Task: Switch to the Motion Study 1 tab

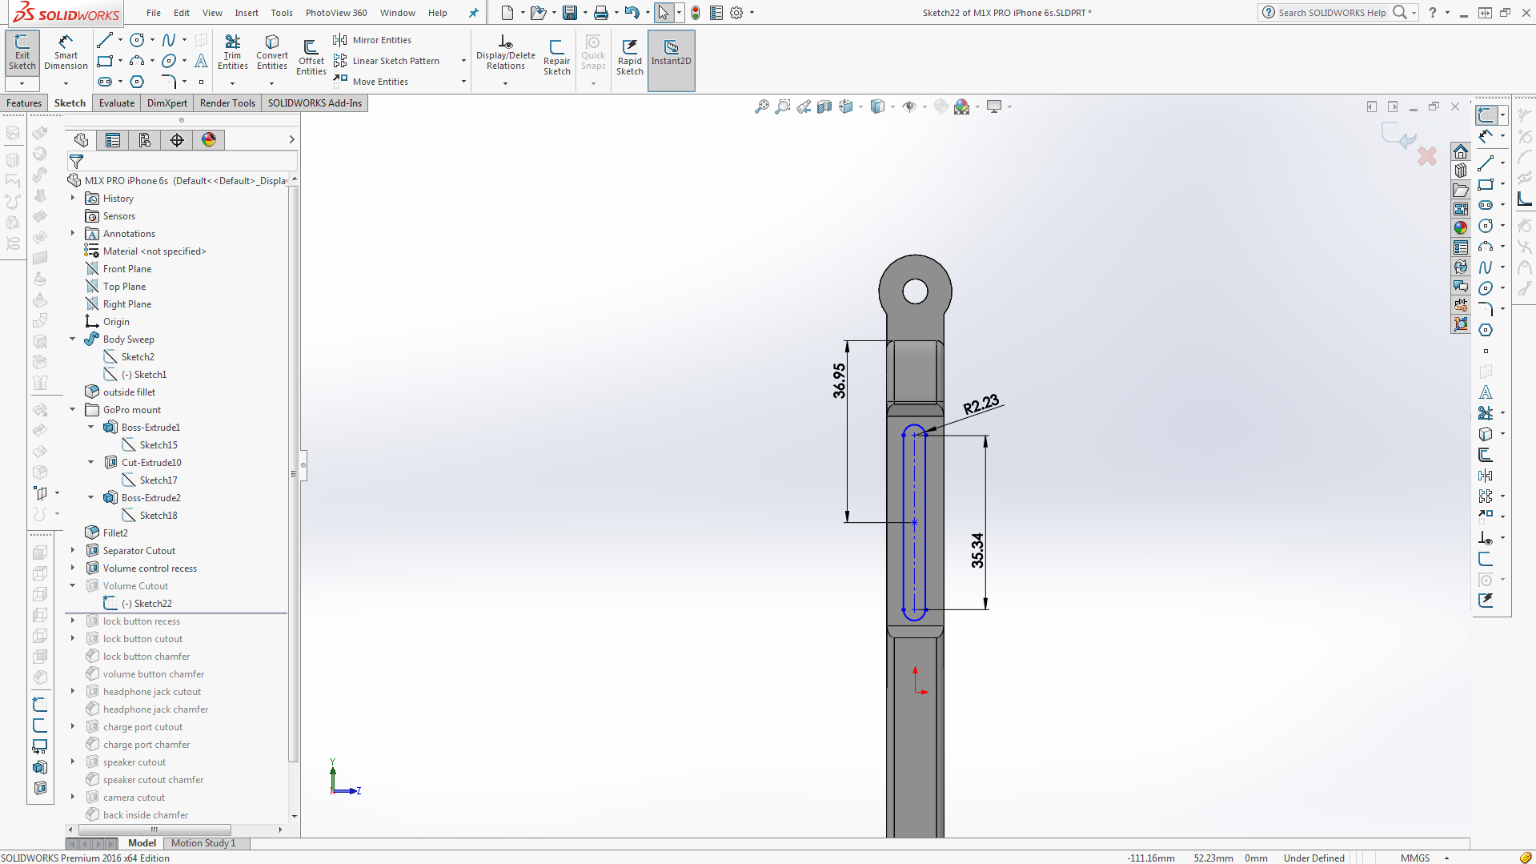Action: pyautogui.click(x=203, y=843)
